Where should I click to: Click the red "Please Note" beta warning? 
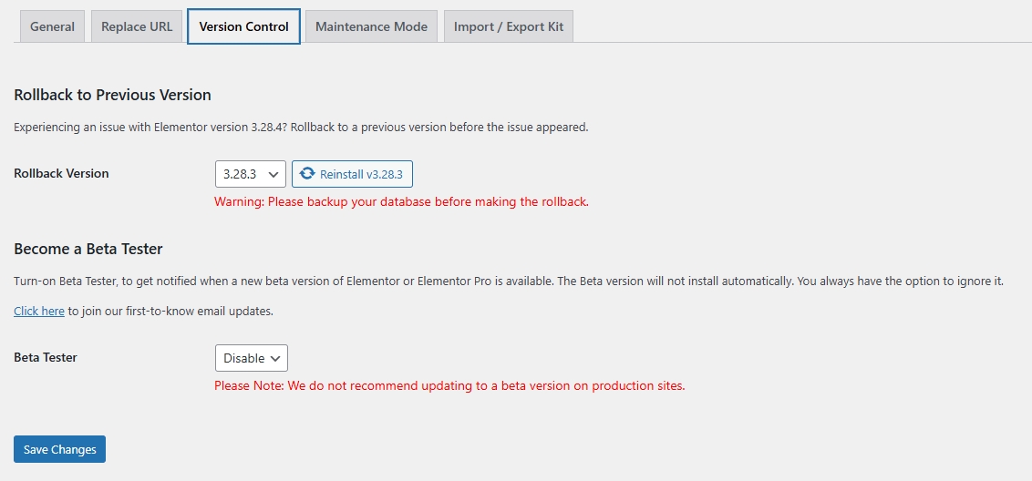tap(449, 385)
